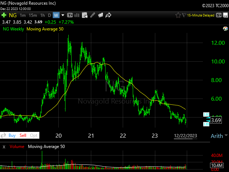Viewport: 229px width, 172px height.
Task: Switch to 1m timeframe
Action: pos(23,15)
